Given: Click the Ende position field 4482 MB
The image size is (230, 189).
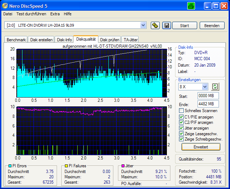Looking at the screenshot, I should (208, 104).
